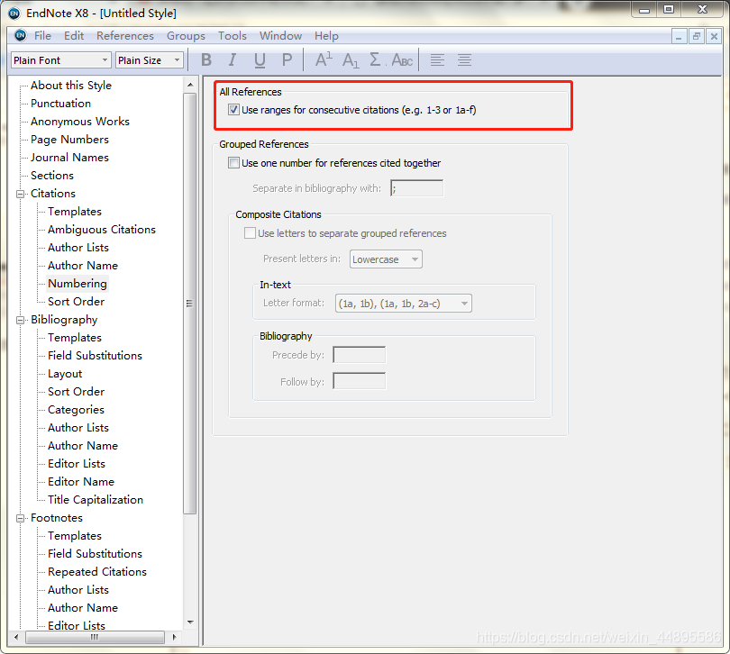Toggle Use letters to separate grouped references
Viewport: 730px width, 654px height.
(x=250, y=232)
